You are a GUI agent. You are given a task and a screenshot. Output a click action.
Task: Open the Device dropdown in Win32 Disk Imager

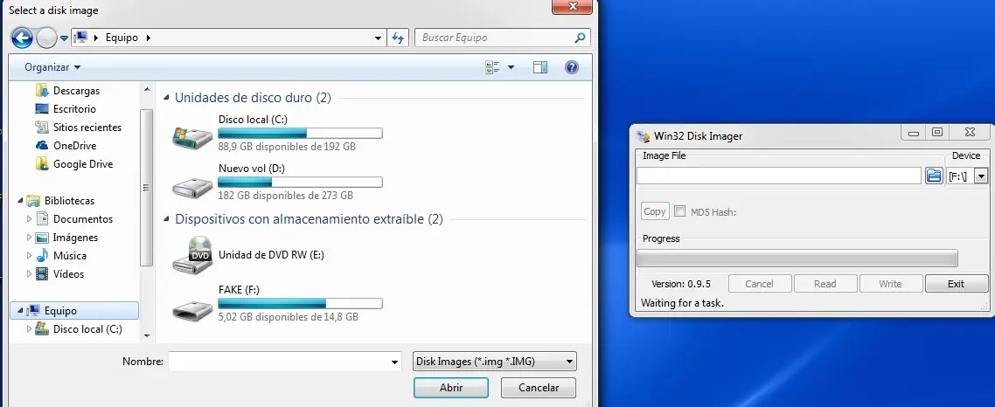981,176
